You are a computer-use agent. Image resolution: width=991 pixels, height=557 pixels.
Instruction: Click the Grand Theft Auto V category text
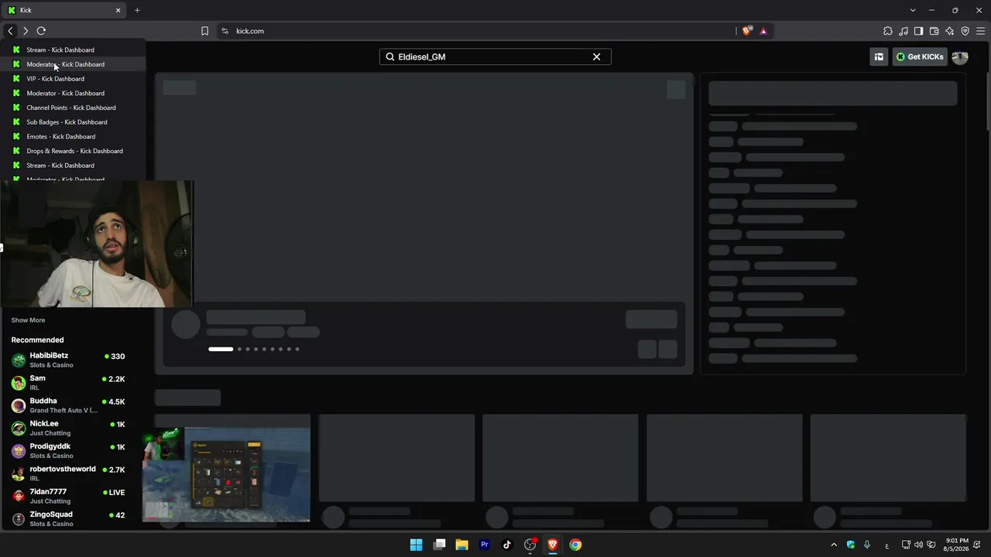click(x=64, y=411)
